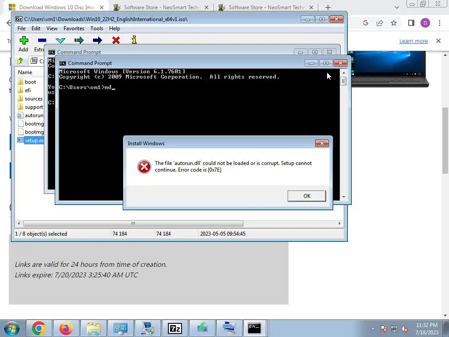Click the network tray icon
Viewport: 449px width, 337px height.
point(394,329)
